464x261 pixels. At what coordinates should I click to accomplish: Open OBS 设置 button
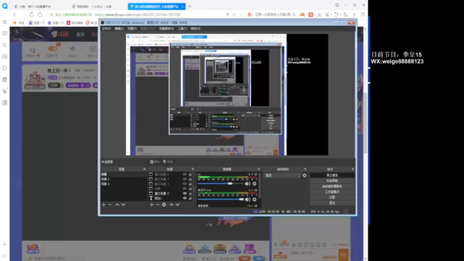click(332, 197)
